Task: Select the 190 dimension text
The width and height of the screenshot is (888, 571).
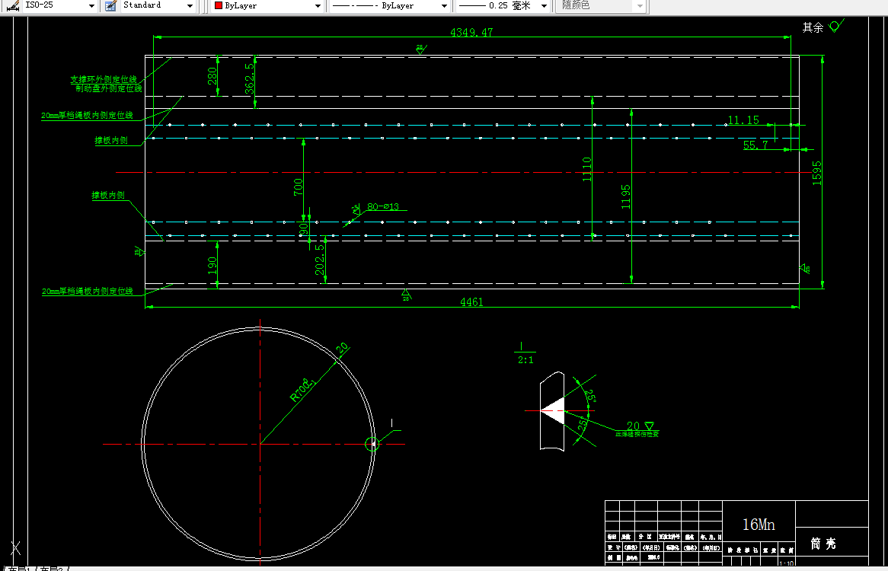Action: [212, 266]
